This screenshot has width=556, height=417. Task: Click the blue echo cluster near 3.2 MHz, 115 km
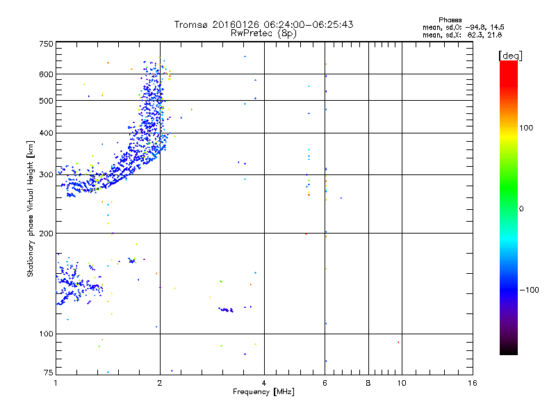pos(226,310)
